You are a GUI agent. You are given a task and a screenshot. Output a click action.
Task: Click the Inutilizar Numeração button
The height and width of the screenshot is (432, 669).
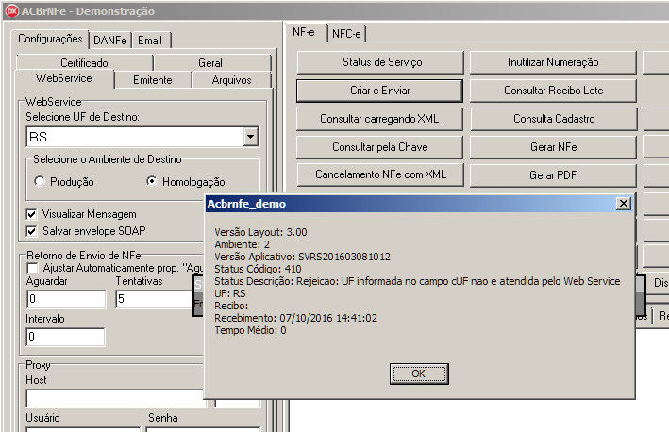[553, 62]
